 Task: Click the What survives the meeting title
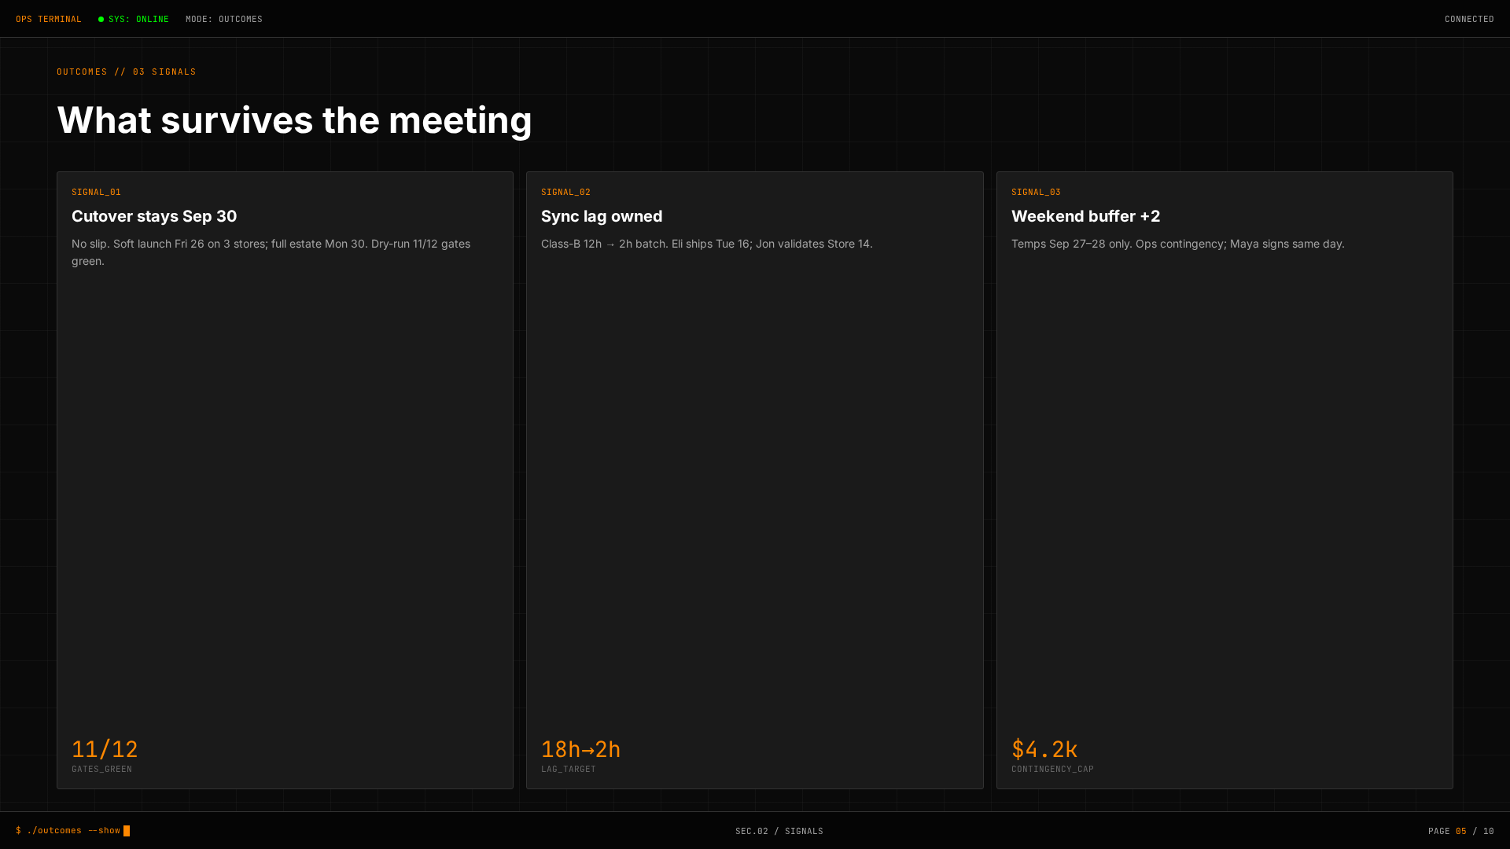tap(294, 120)
